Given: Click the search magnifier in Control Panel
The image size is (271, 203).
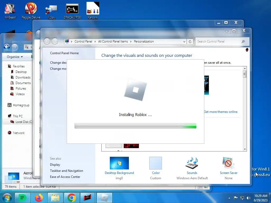Looking at the screenshot, I should coord(243,41).
